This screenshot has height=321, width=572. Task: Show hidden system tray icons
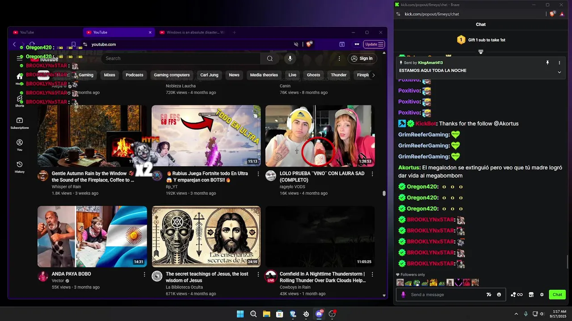(517, 314)
